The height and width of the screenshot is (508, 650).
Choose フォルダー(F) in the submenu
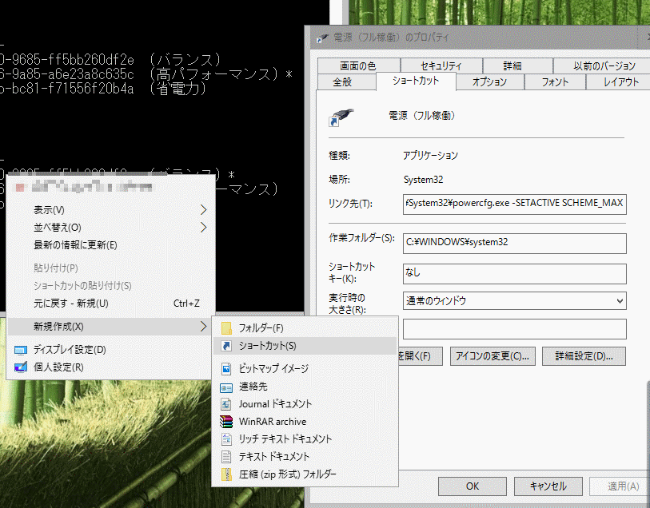coord(305,328)
